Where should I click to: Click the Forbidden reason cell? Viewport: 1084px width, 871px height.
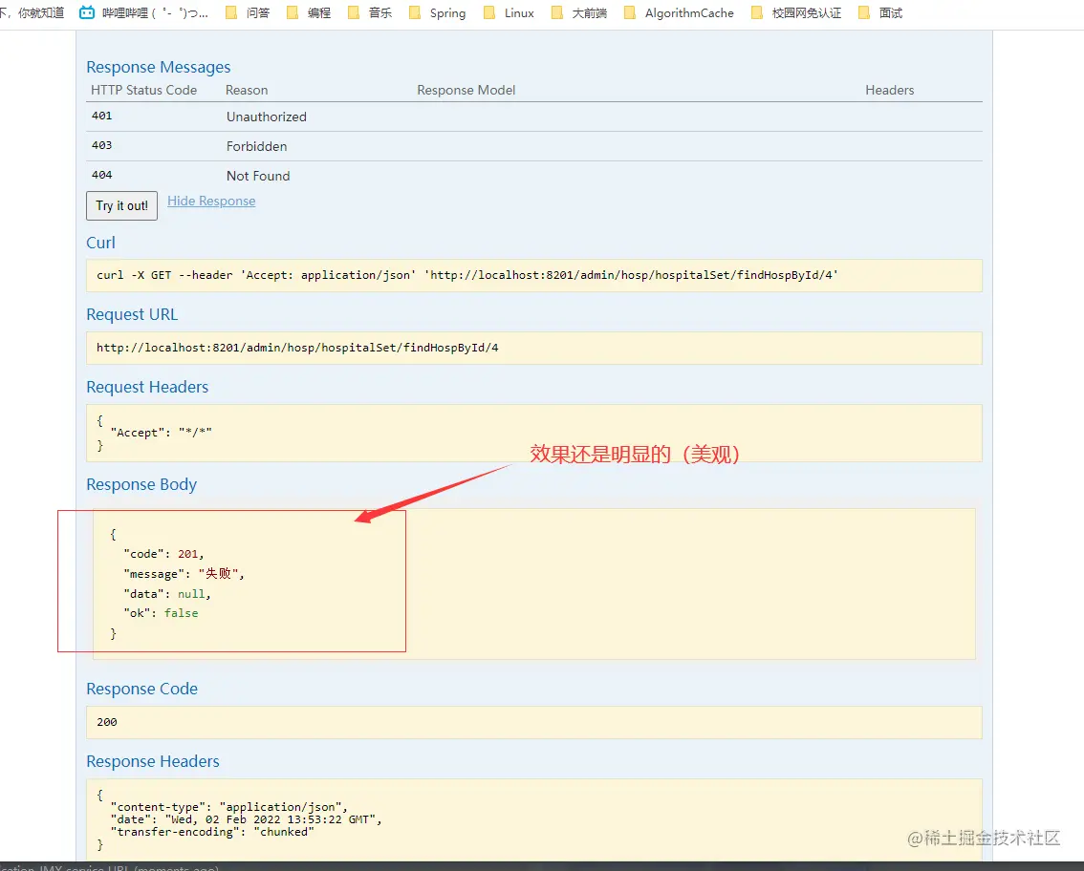(x=256, y=146)
